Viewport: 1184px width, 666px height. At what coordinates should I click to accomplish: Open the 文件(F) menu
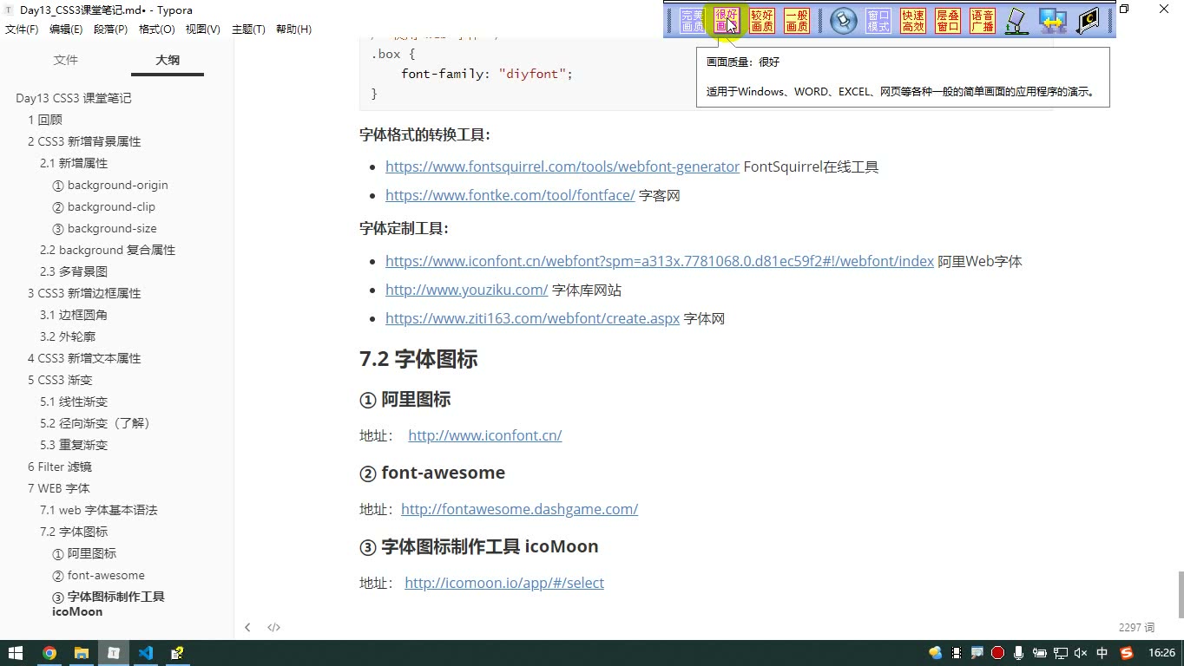[22, 29]
